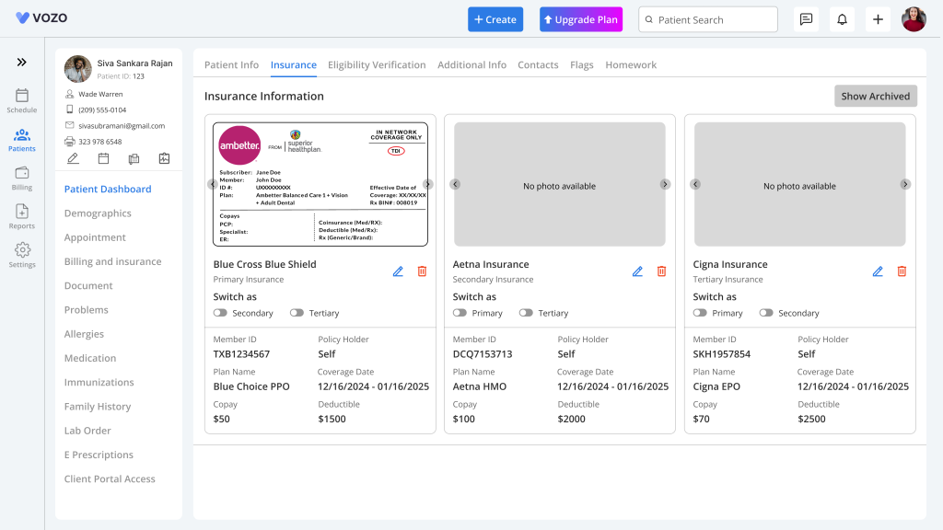The image size is (943, 530).
Task: Open the notifications bell
Action: [842, 19]
